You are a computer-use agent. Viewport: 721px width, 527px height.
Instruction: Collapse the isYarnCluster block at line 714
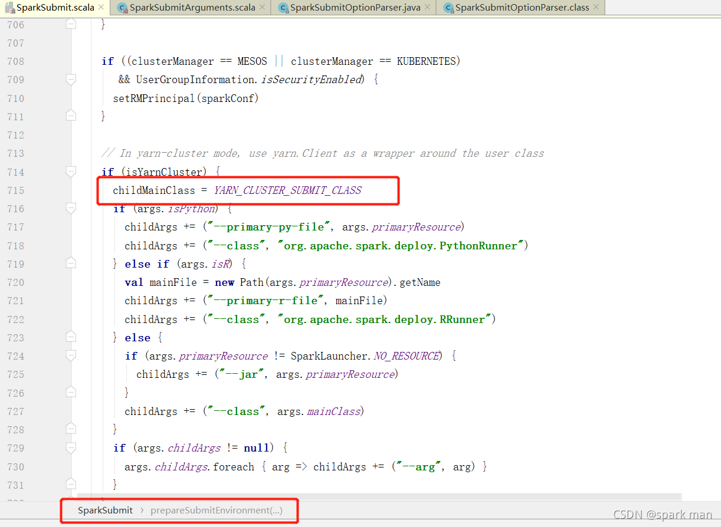[71, 172]
